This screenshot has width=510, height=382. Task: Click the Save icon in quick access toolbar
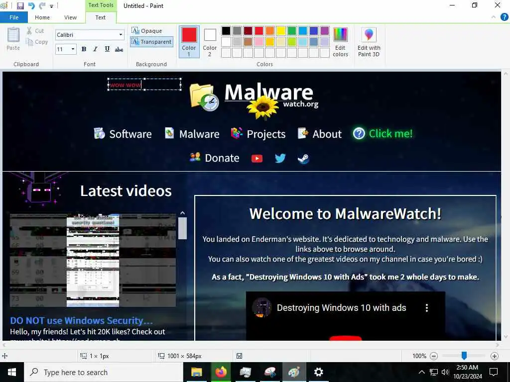click(x=20, y=5)
